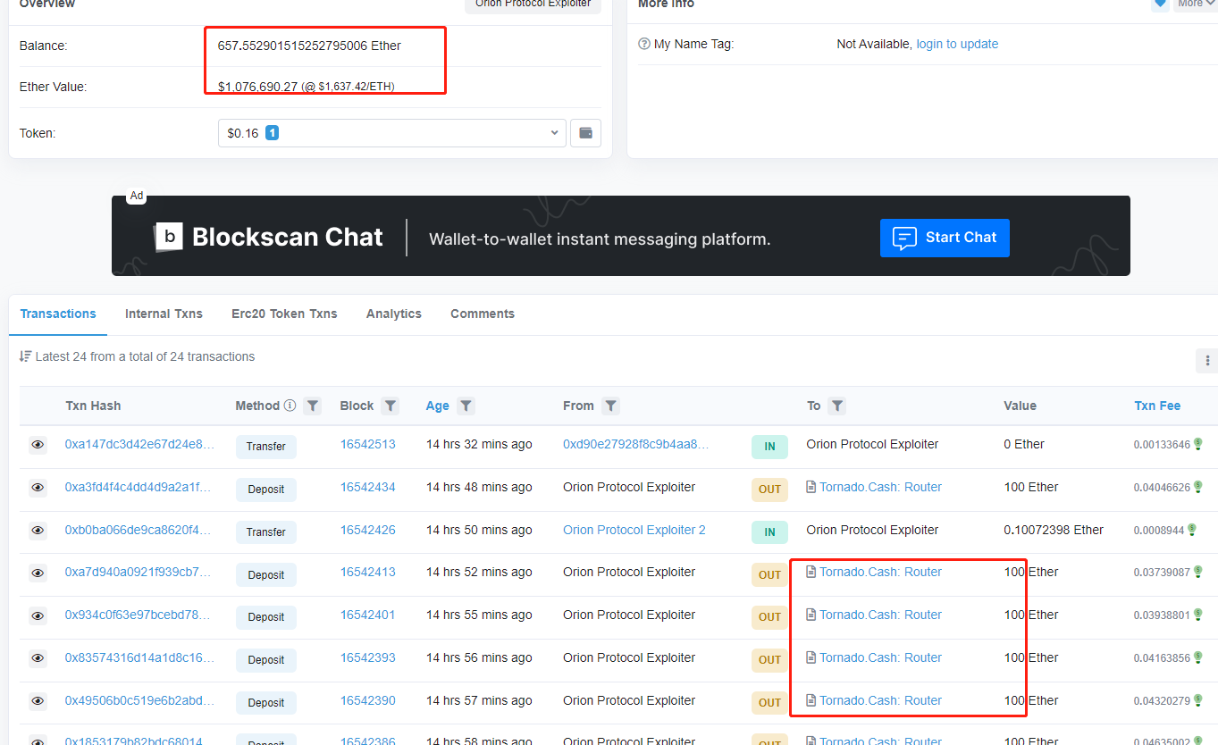Click the Deposit badge for block 16542434
Viewport: 1218px width, 745px height.
[x=266, y=490]
